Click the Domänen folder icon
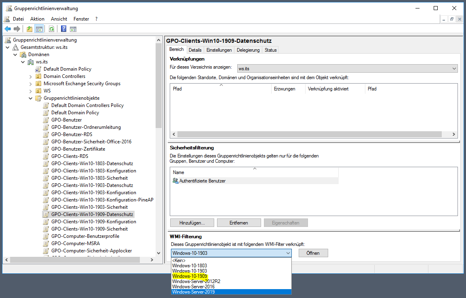The width and height of the screenshot is (466, 298). (23, 55)
